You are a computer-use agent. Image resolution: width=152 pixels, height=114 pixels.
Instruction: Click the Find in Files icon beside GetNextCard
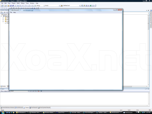[62, 6]
